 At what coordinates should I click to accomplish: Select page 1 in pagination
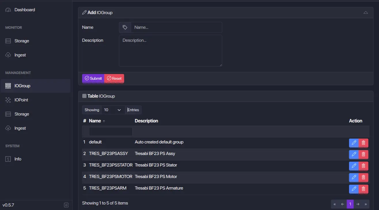[x=350, y=204]
